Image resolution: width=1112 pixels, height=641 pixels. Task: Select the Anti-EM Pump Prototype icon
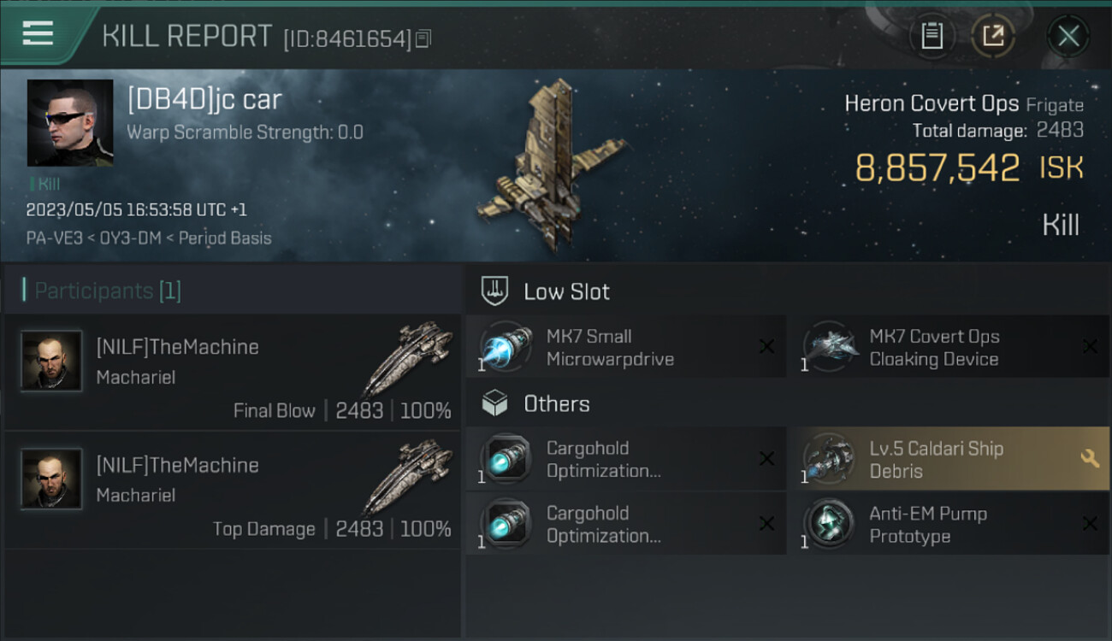(829, 524)
